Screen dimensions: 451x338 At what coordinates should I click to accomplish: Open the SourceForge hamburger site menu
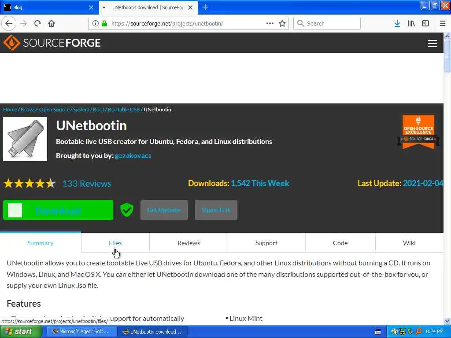(x=433, y=44)
